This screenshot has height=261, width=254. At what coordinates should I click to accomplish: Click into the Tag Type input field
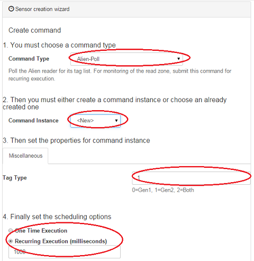pyautogui.click(x=191, y=178)
